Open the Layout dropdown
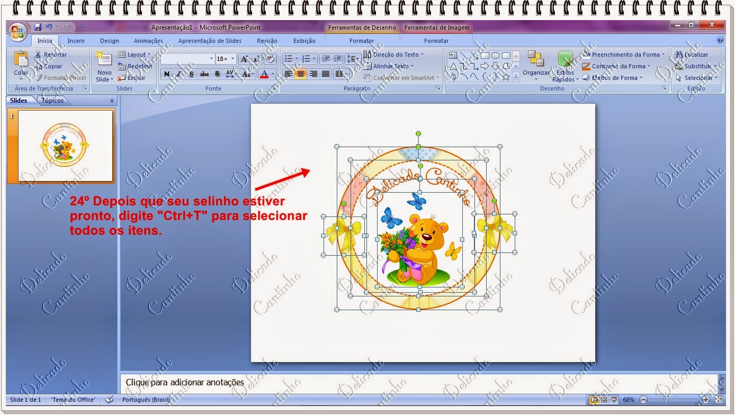Screen dimensions: 735x415 (x=134, y=55)
